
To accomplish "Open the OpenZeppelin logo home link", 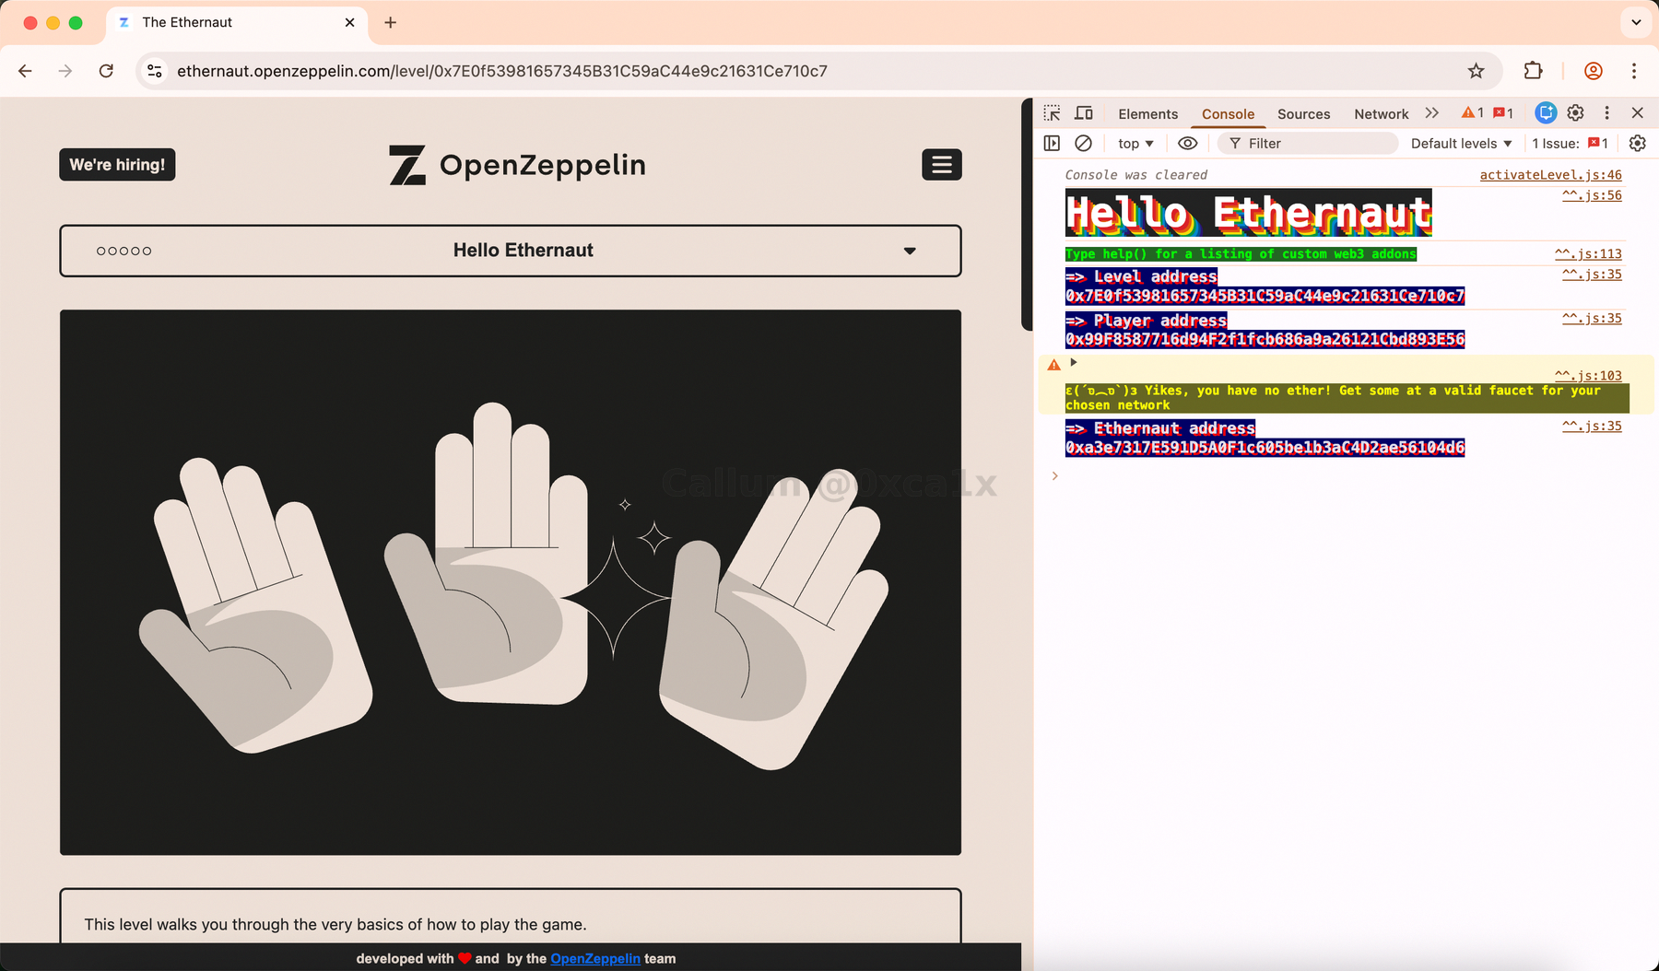I will (x=517, y=165).
